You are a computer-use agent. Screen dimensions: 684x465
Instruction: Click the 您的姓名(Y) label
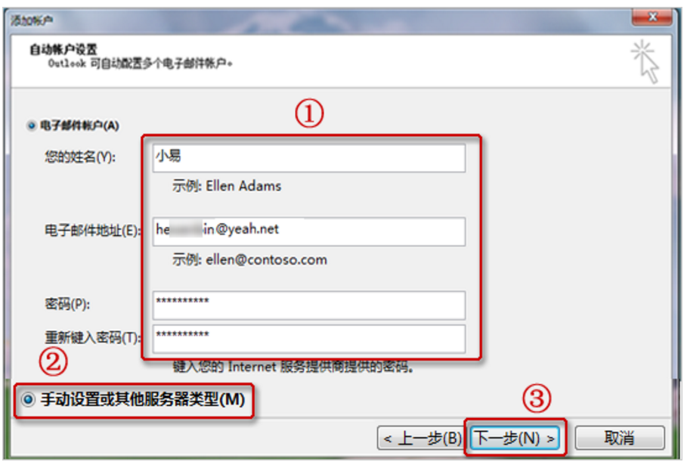click(80, 157)
